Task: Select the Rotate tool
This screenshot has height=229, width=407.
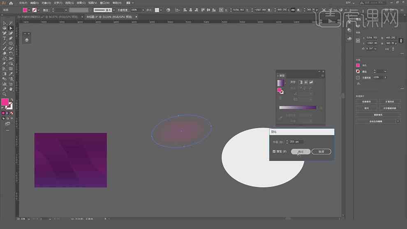Action: [x=11, y=53]
